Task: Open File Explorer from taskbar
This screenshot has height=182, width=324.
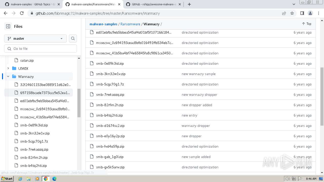Action: click(29, 179)
